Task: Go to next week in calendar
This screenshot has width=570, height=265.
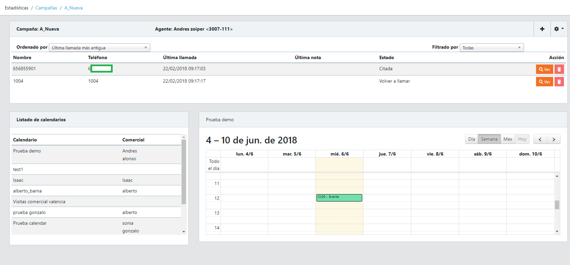Action: coord(554,139)
